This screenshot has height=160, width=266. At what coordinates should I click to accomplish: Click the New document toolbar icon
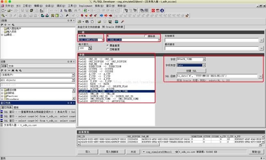(x=3, y=11)
